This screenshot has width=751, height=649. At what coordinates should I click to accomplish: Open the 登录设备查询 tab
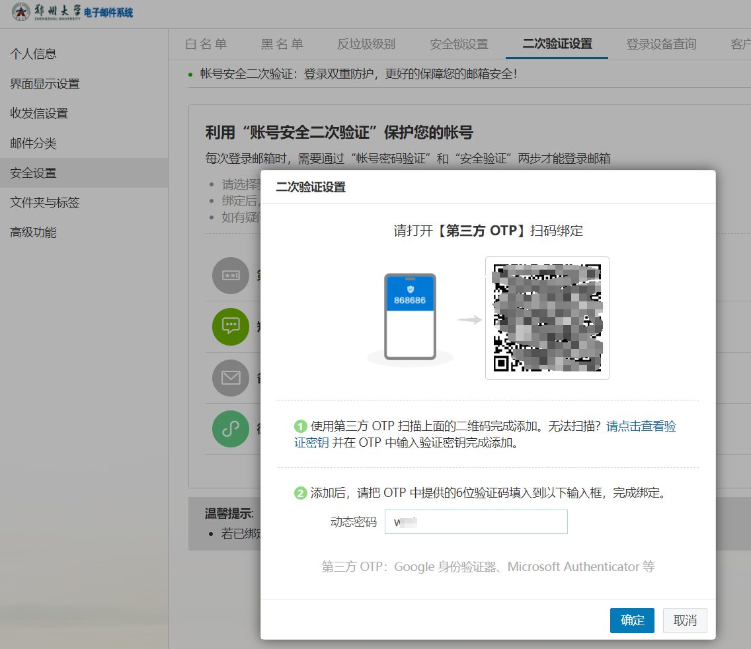coord(661,44)
